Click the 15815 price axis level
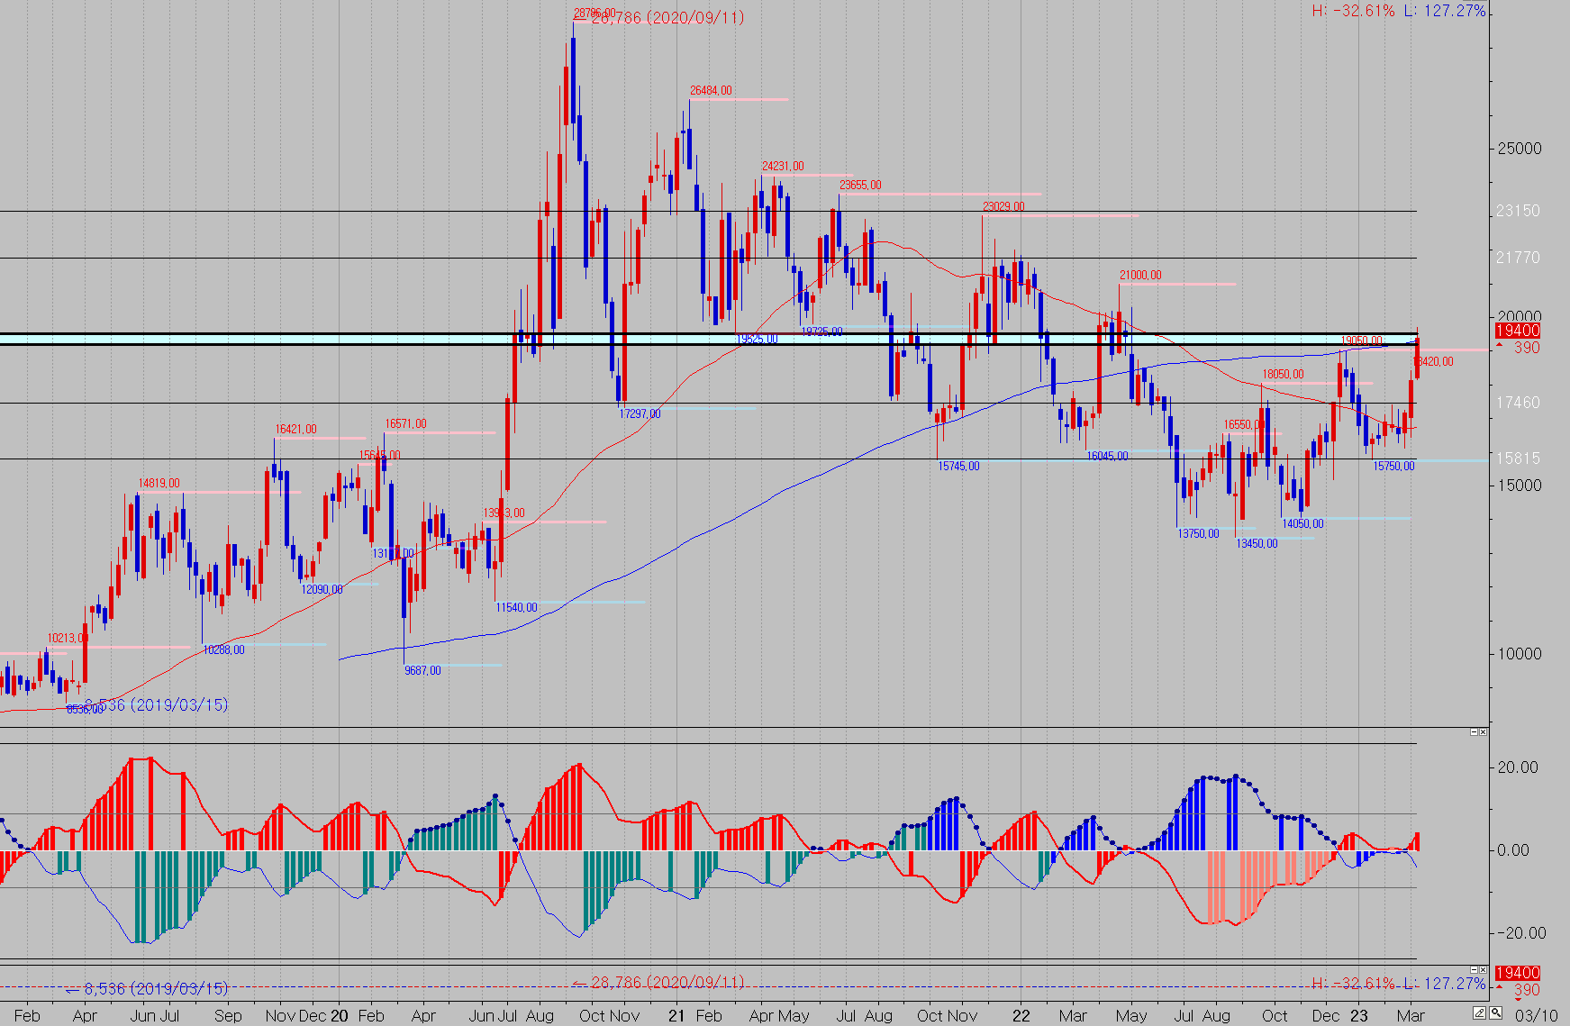1570x1026 pixels. tap(1518, 459)
